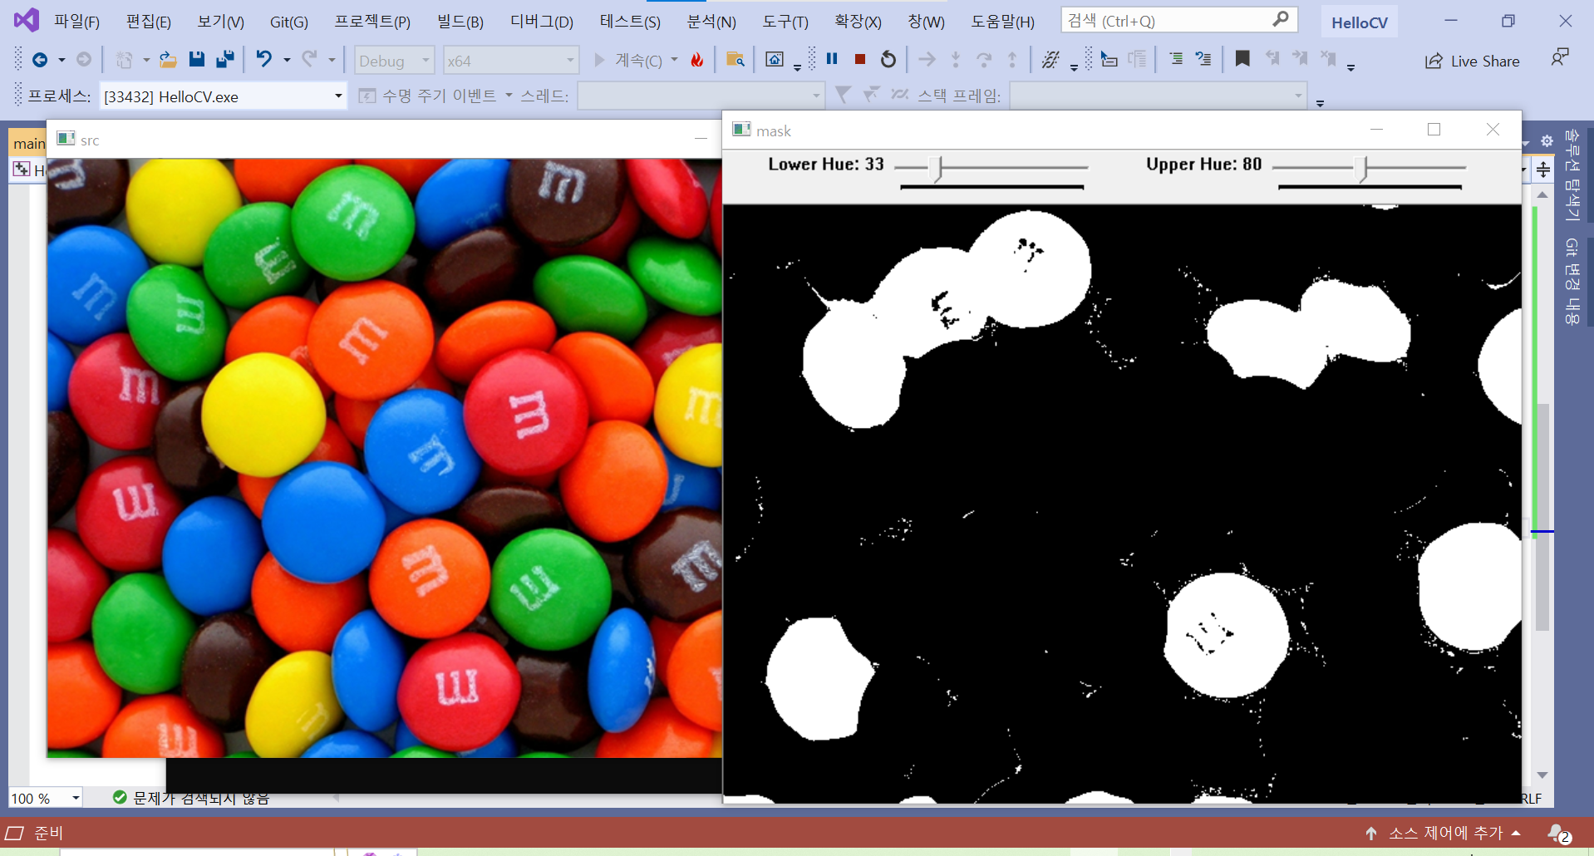Click inside the search box 검색 (Ctrl+Q)

1179,20
